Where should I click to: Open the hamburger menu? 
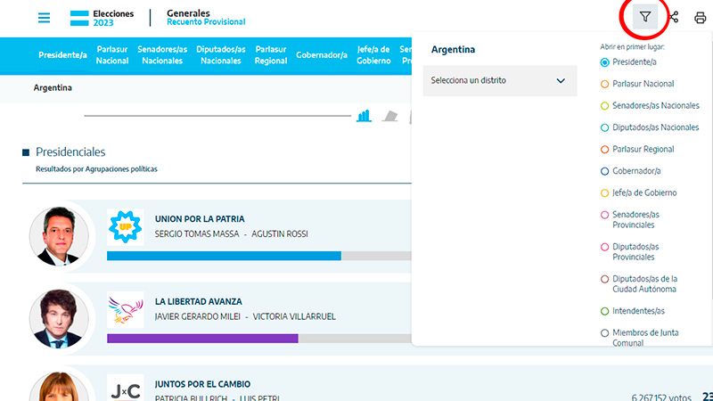[44, 18]
